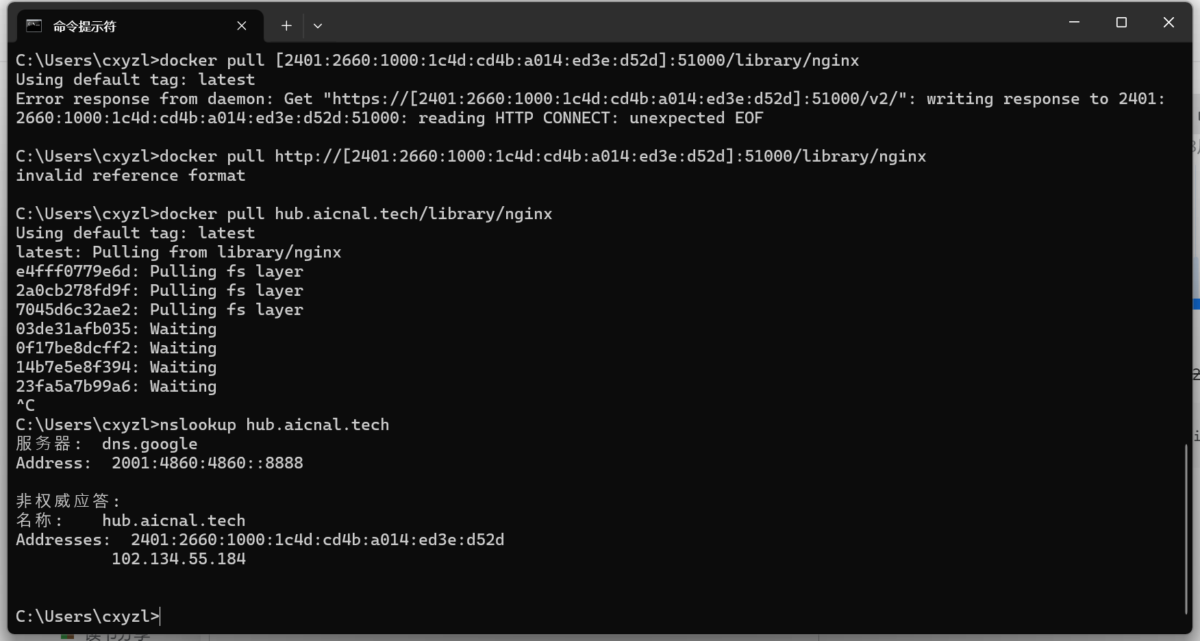The height and width of the screenshot is (641, 1200).
Task: Click the '23fa5a7b99a6: Waiting' line
Action: coord(116,386)
